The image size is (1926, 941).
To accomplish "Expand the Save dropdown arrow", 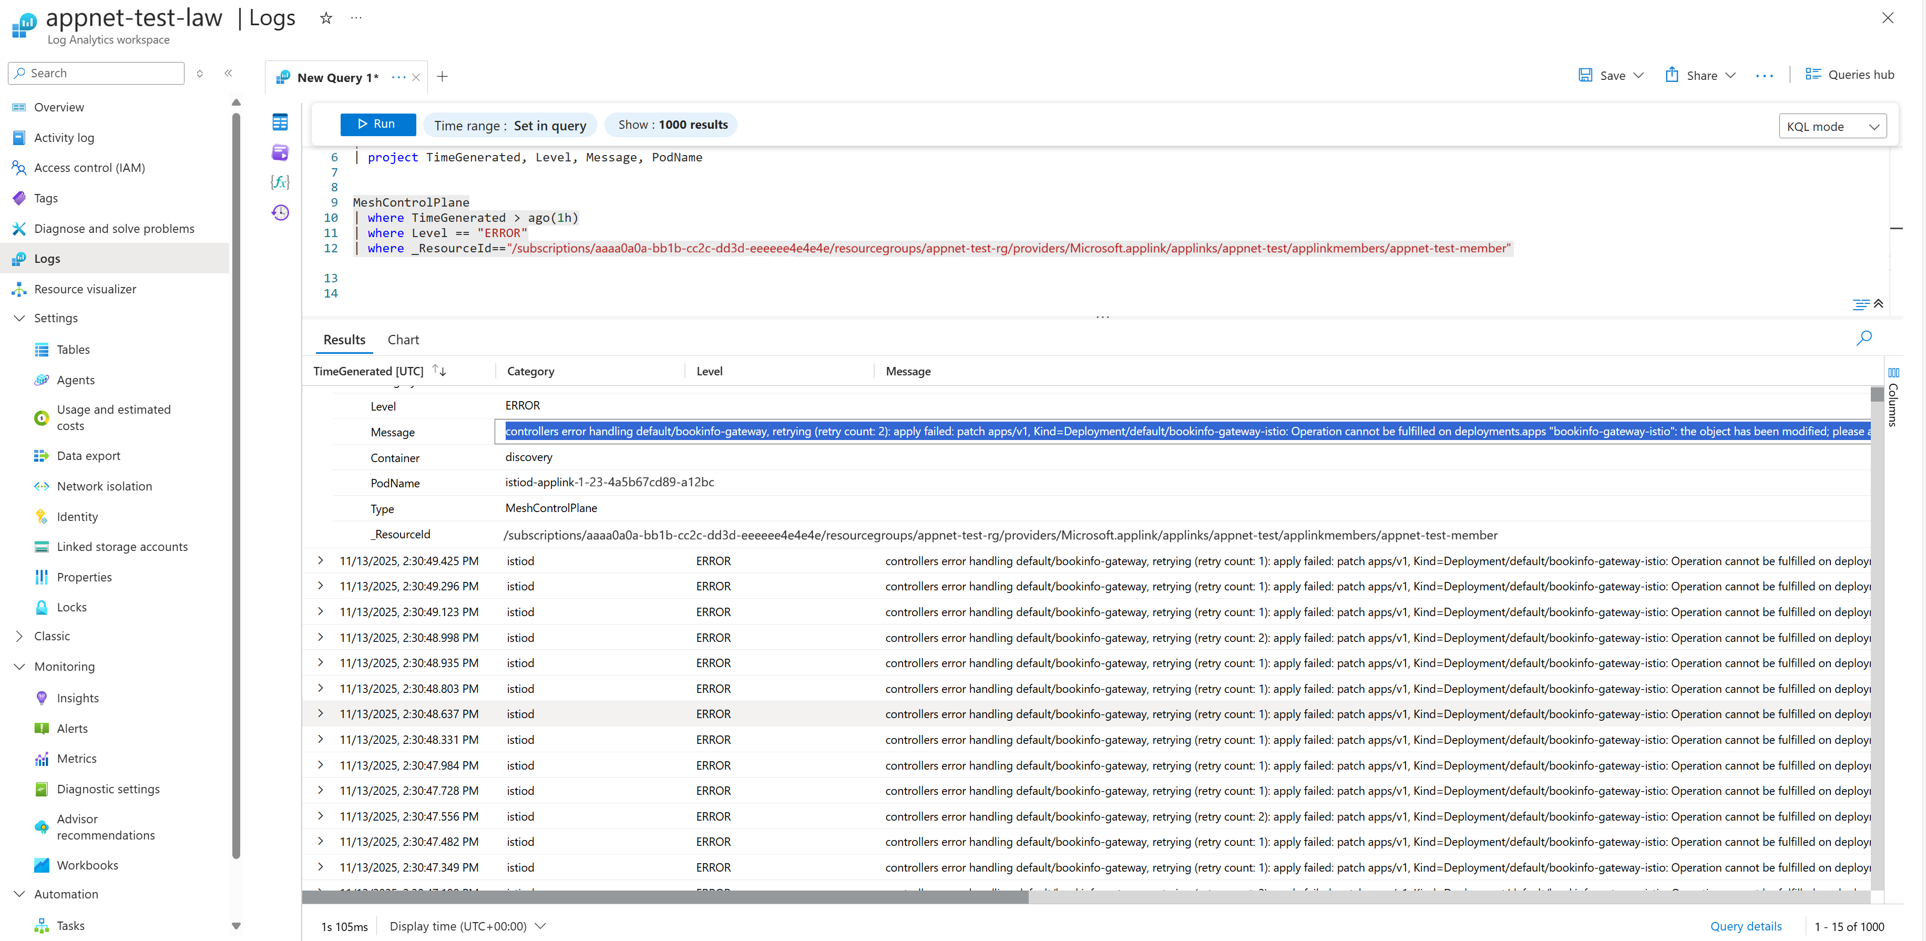I will 1639,76.
